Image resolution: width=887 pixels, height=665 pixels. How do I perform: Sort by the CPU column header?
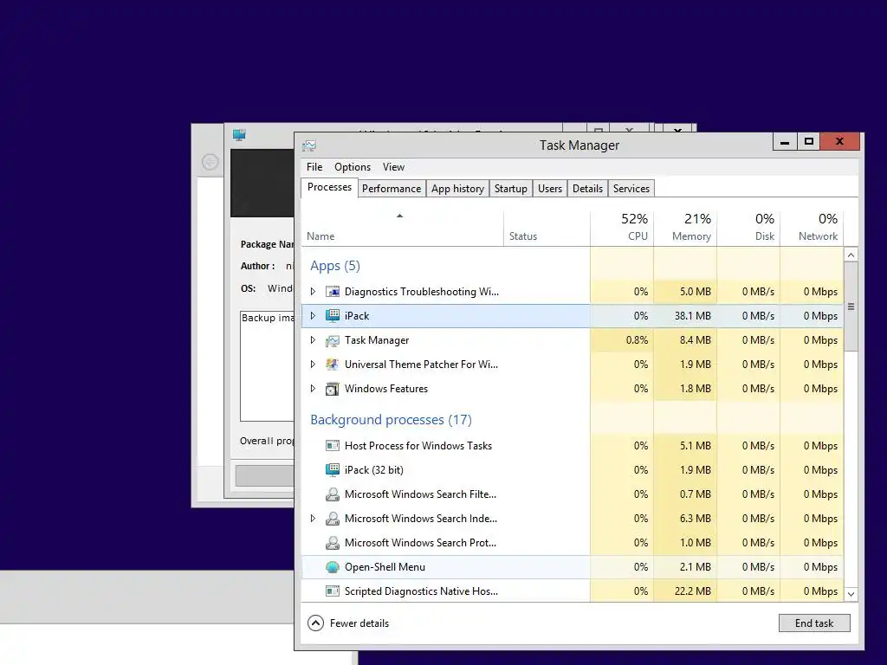(622, 229)
